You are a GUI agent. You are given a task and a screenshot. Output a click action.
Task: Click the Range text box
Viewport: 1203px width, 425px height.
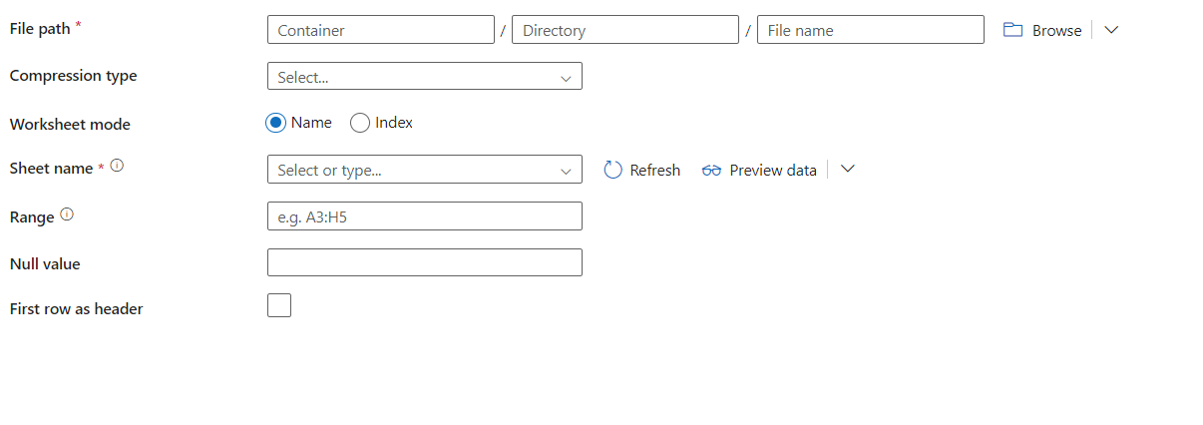[x=424, y=216]
